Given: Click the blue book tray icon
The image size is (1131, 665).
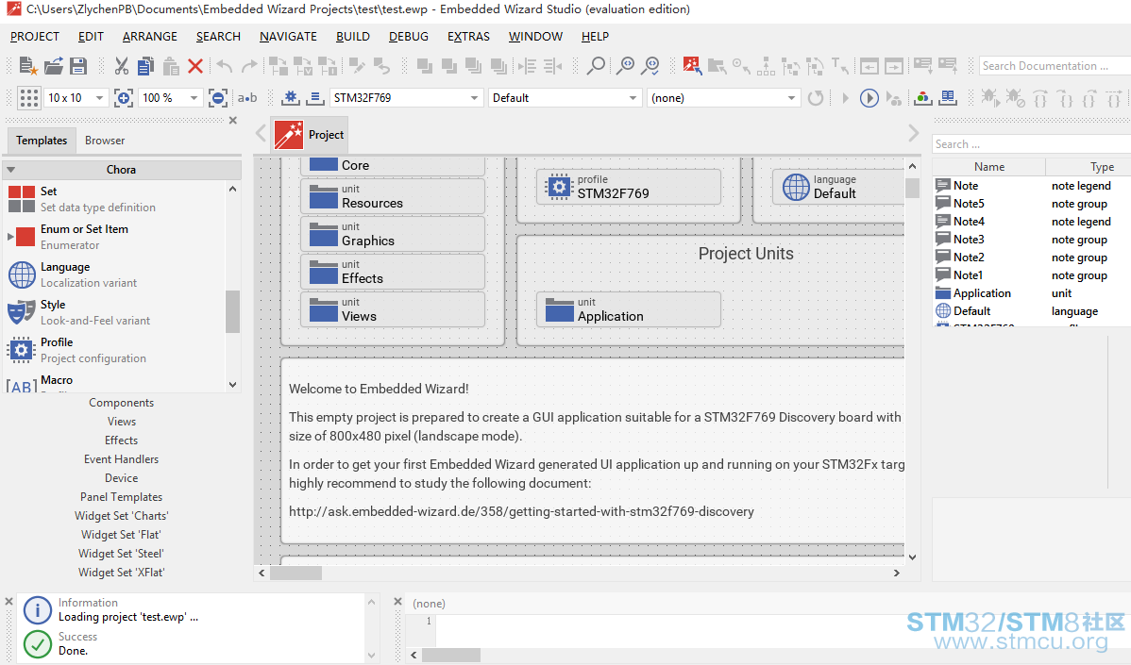Looking at the screenshot, I should (x=948, y=97).
